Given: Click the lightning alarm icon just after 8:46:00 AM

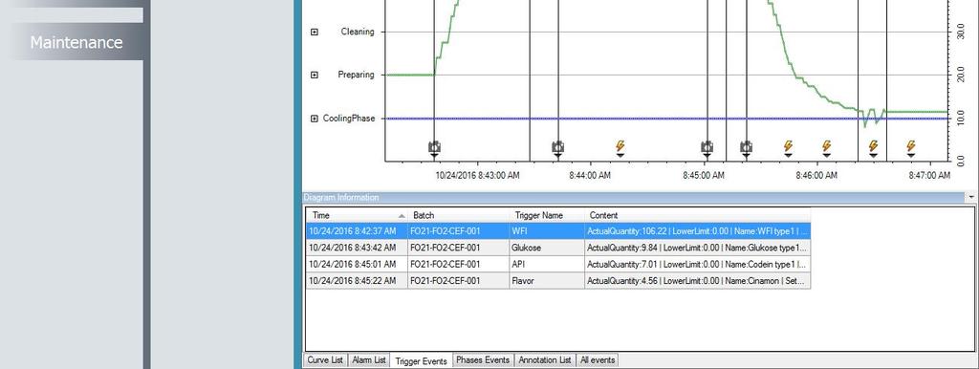Looking at the screenshot, I should click(827, 146).
